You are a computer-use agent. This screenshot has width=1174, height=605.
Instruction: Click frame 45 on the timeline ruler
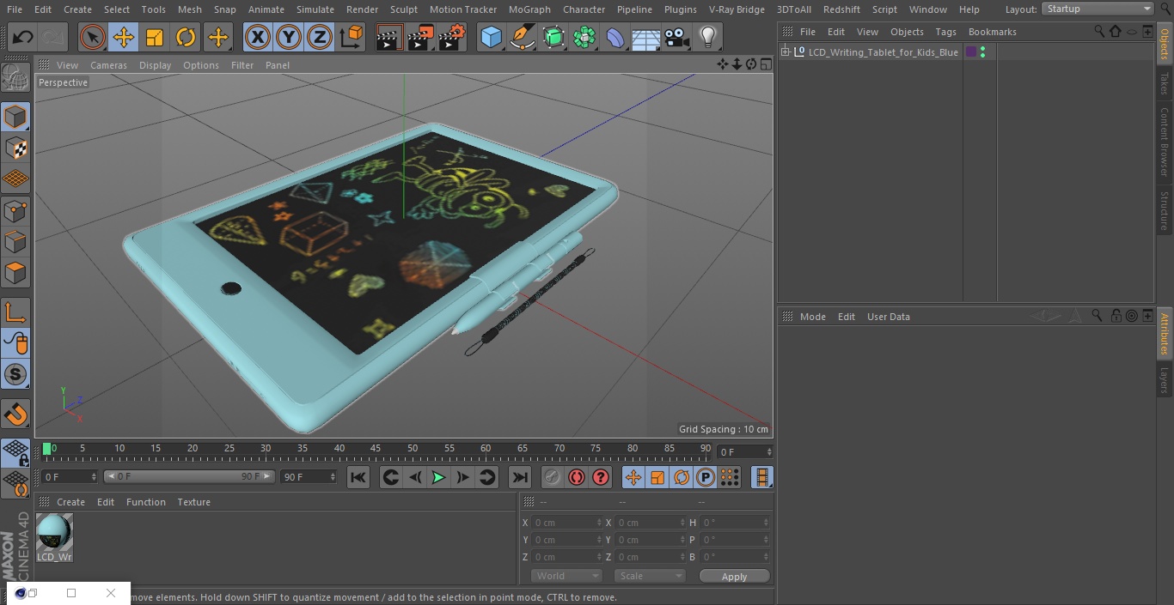point(376,448)
